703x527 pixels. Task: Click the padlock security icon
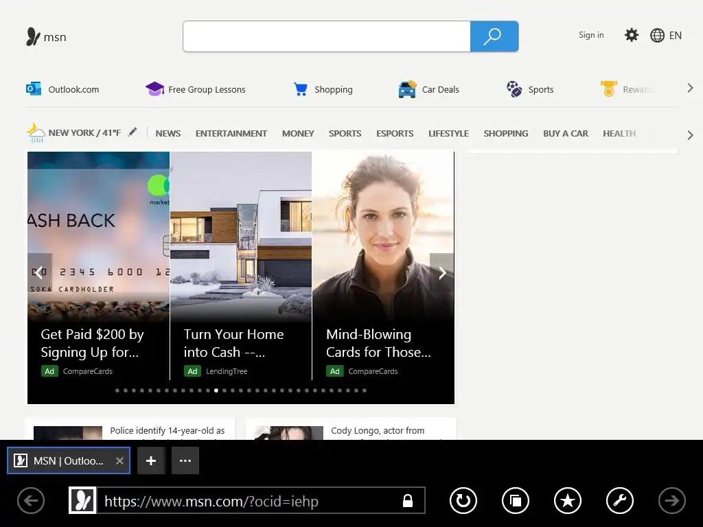click(408, 500)
